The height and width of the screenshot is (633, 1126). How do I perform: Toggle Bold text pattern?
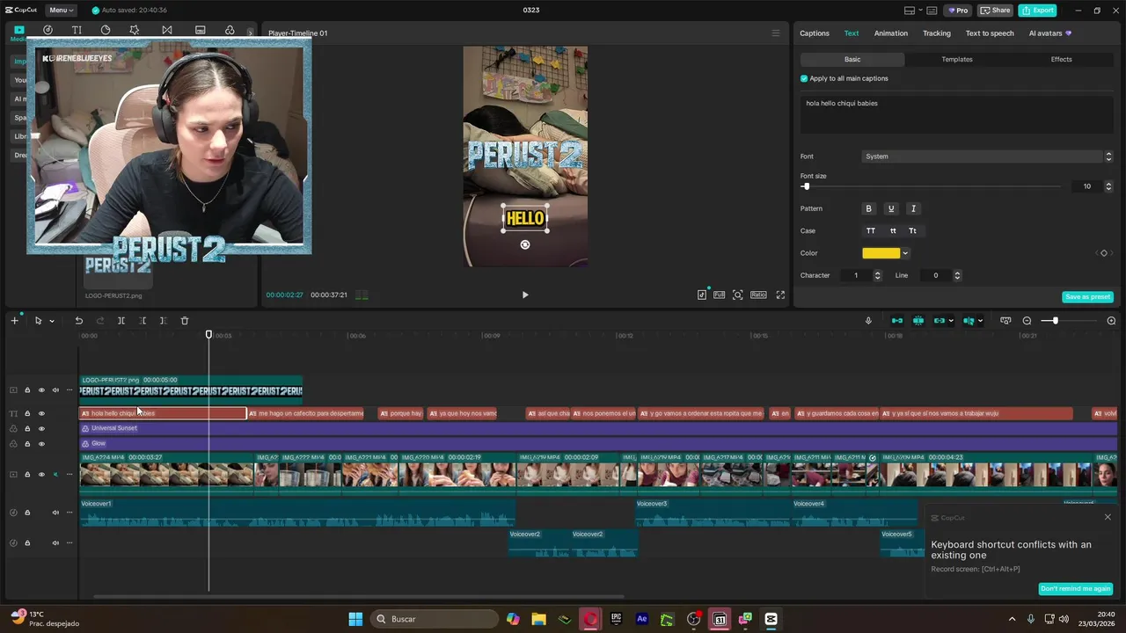(x=868, y=209)
